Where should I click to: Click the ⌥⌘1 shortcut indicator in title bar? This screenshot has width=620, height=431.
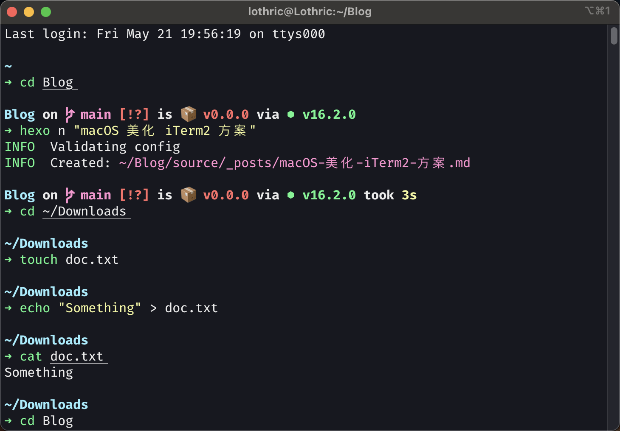(597, 11)
